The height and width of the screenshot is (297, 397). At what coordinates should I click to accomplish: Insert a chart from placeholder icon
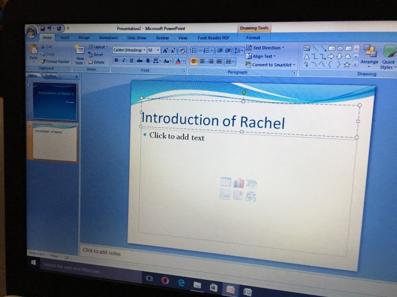click(238, 183)
